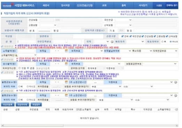
Task: Select 예 for 계약직 여부 in 고용보험 section
Action: tap(19, 86)
